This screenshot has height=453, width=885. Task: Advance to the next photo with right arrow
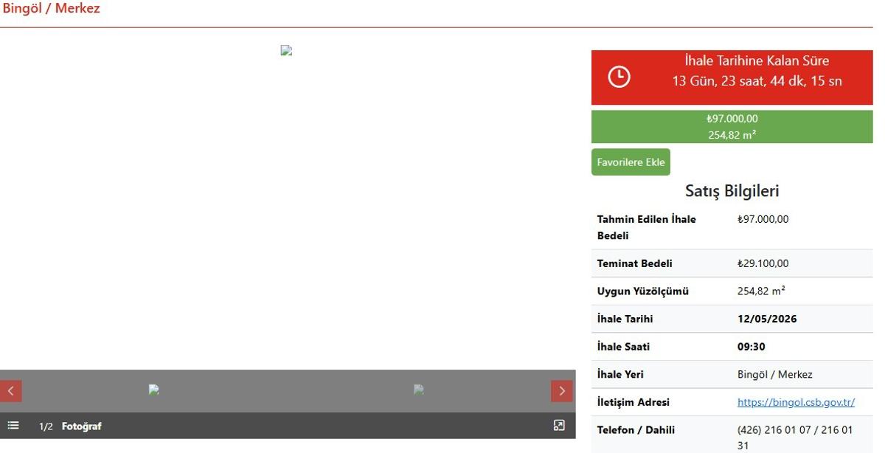(561, 391)
